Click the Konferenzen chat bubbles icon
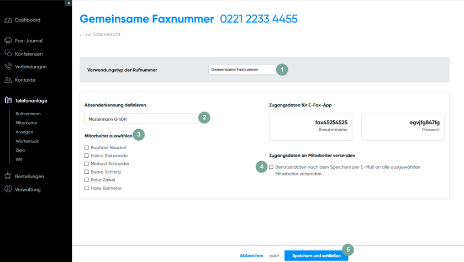464x262 pixels. pos(8,53)
